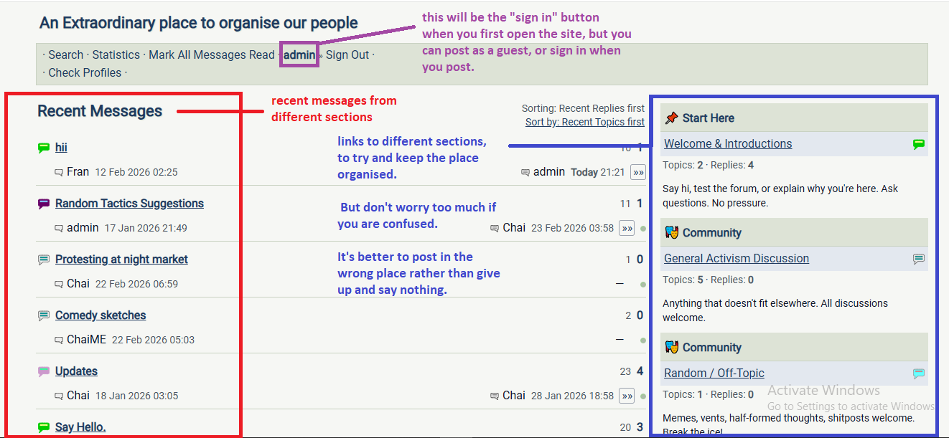Open the Comedy sketches topic
The width and height of the screenshot is (949, 438).
pyautogui.click(x=100, y=315)
